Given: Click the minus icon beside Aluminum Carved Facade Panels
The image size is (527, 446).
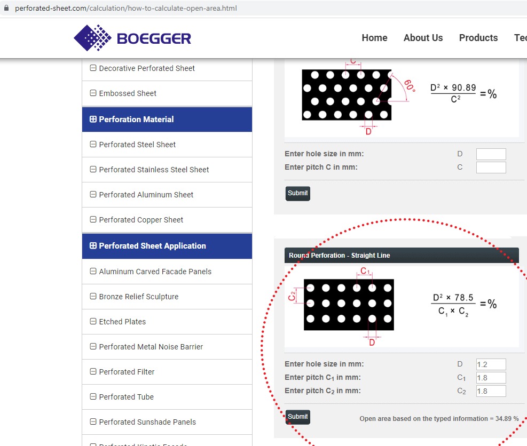Looking at the screenshot, I should pyautogui.click(x=93, y=272).
